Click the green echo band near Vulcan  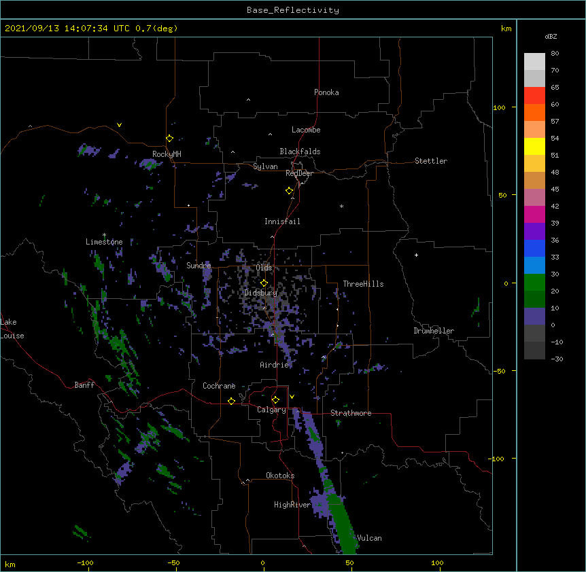[x=342, y=522]
